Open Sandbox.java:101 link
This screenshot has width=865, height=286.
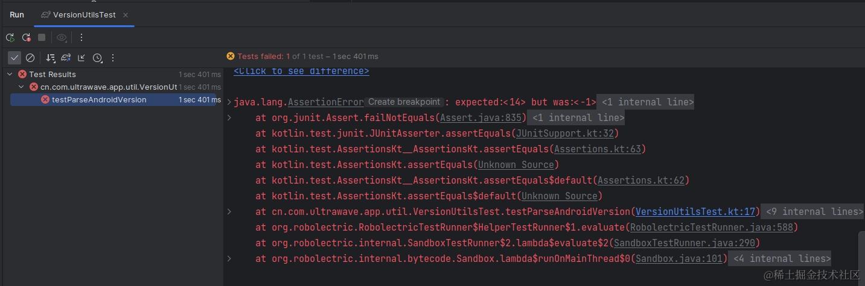[x=679, y=258]
